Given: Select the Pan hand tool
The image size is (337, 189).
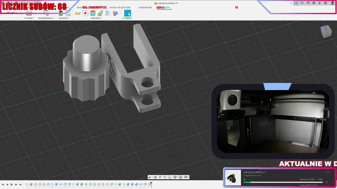Looking at the screenshot, I should point(160,177).
